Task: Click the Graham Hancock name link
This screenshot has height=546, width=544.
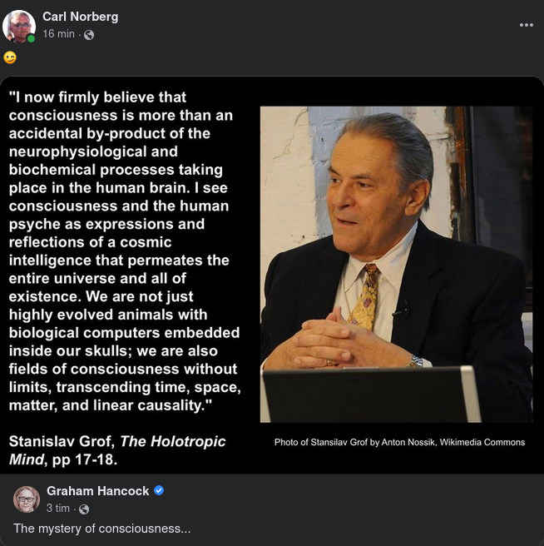Action: 97,491
